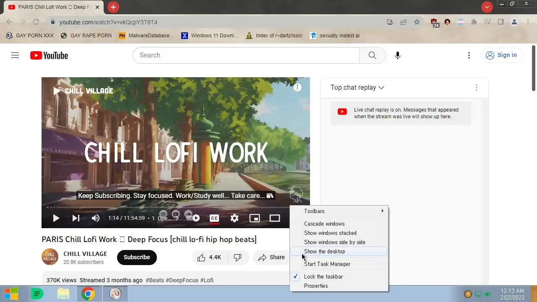Go to the YouTube home logo
Screen dimensions: 537x302
[49, 55]
